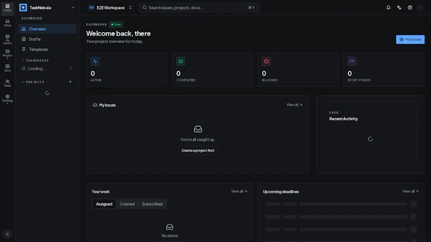The width and height of the screenshot is (431, 242).
Task: Click the blue My Issues button
Action: pos(410,39)
